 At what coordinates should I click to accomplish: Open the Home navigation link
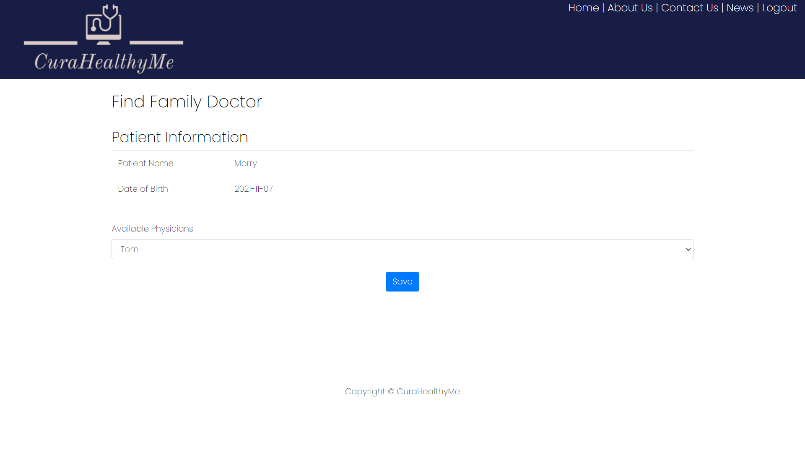click(583, 8)
